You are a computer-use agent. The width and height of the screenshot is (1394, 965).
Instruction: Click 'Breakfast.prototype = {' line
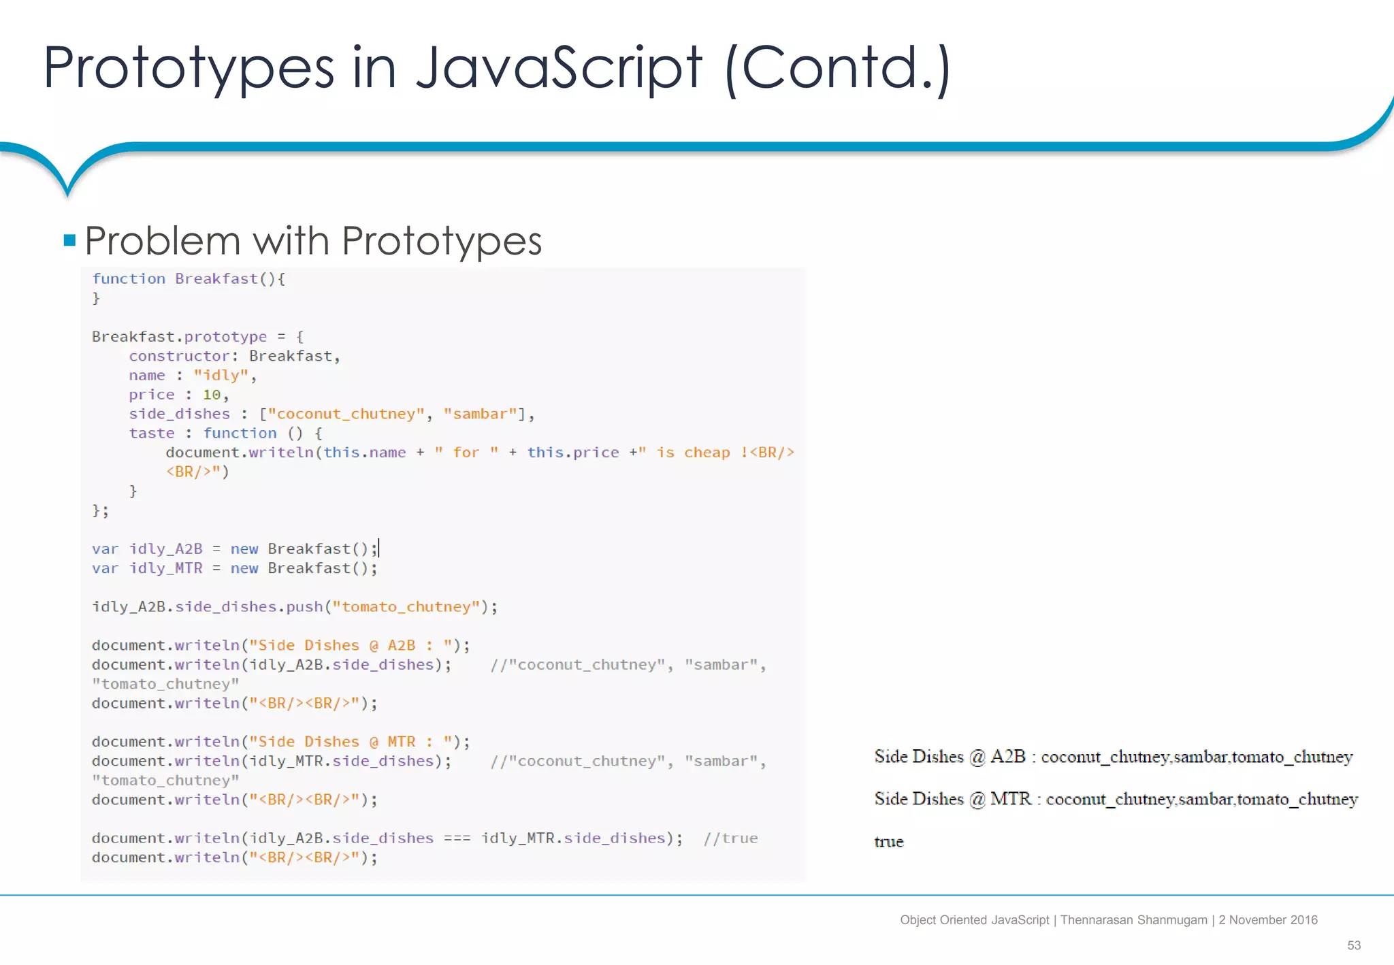coord(197,337)
